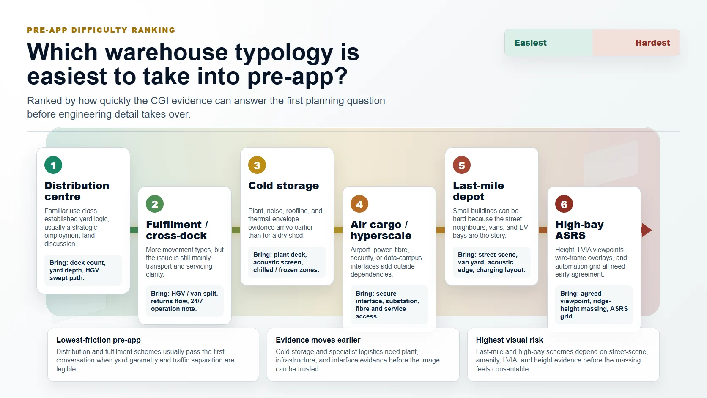Select the Last-mile depot heading
707x398 pixels.
tap(478, 191)
